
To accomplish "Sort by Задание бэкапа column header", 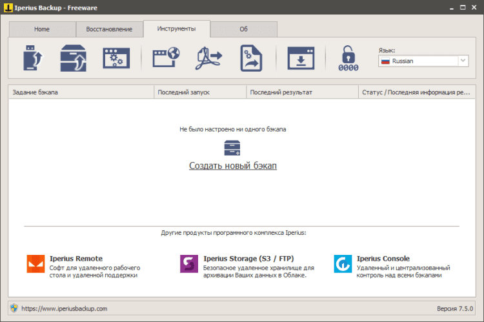I will point(81,92).
